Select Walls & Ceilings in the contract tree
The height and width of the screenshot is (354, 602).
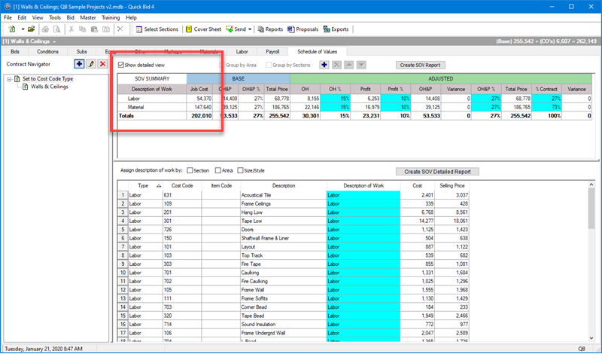(50, 87)
